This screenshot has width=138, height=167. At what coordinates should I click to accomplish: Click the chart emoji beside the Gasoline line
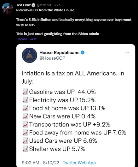25,92
